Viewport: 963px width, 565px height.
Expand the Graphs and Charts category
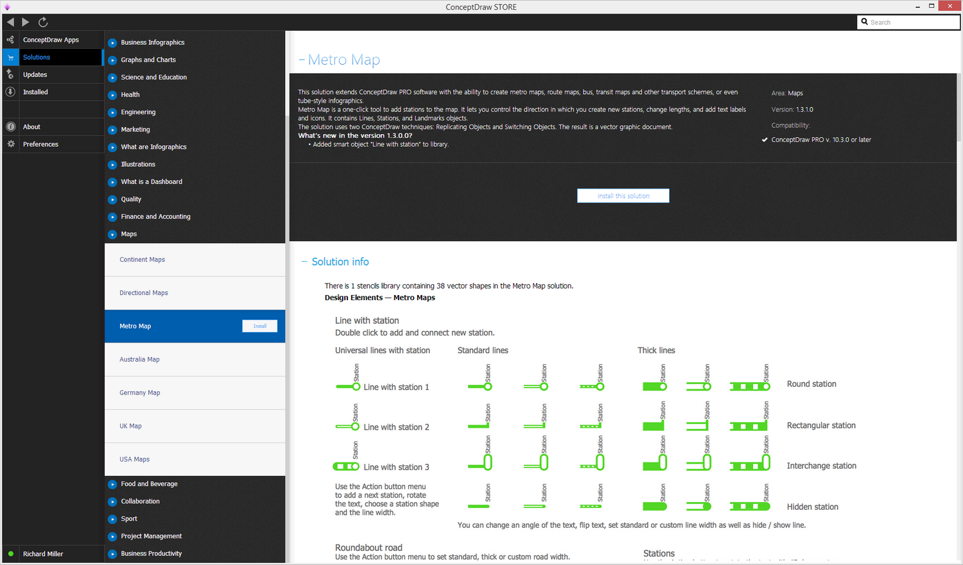112,60
